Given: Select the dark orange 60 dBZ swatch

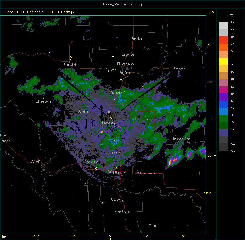Looking at the screenshot, I should tap(223, 47).
